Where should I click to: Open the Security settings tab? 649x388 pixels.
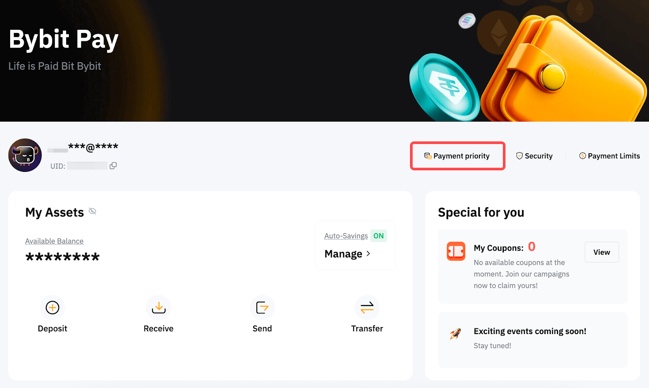coord(534,156)
